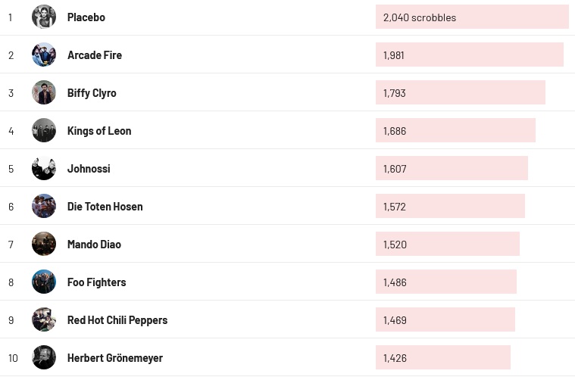Click Red Hot Chili Peppers' avatar
This screenshot has height=377, width=575.
coord(44,319)
